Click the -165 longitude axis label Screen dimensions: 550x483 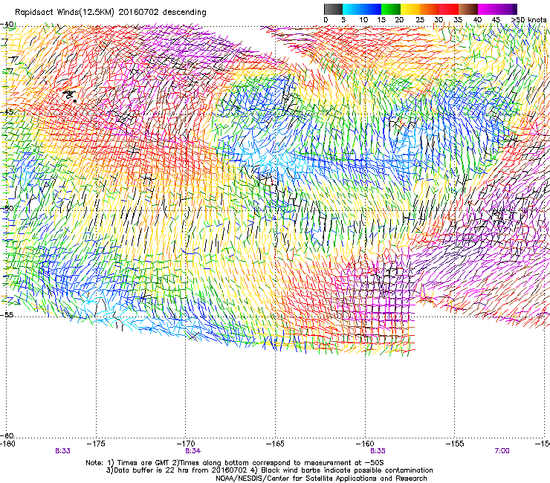[x=276, y=444]
